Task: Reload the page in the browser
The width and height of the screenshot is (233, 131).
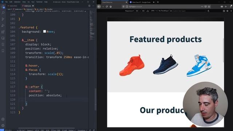Action: pos(107,7)
